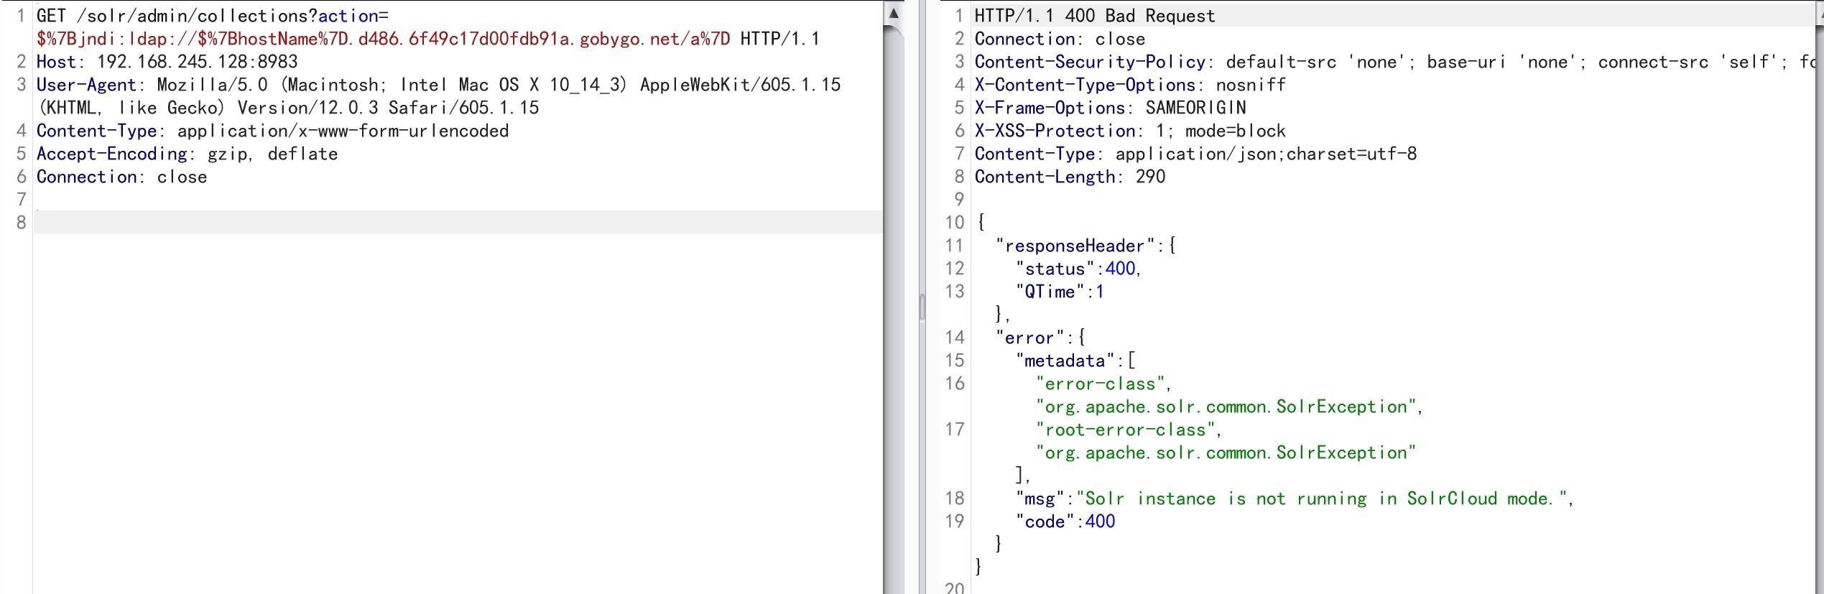This screenshot has width=1824, height=594.
Task: Click the "status":400 JSON entry
Action: [1078, 269]
